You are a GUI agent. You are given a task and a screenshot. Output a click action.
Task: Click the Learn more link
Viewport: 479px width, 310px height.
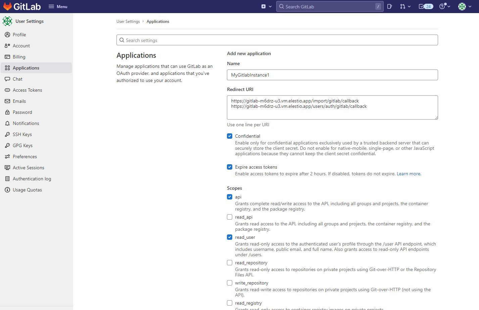coord(408,174)
